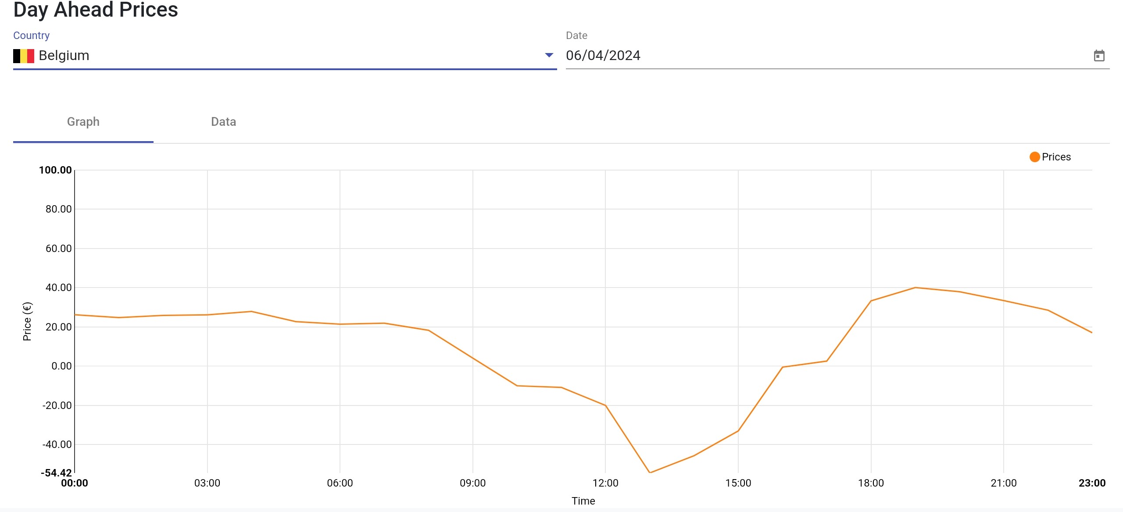Open the calendar date picker icon

coord(1099,56)
